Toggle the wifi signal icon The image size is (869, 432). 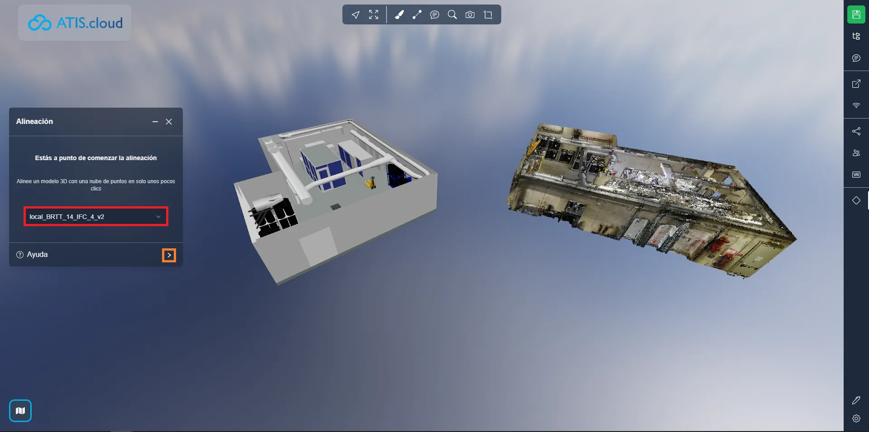856,105
